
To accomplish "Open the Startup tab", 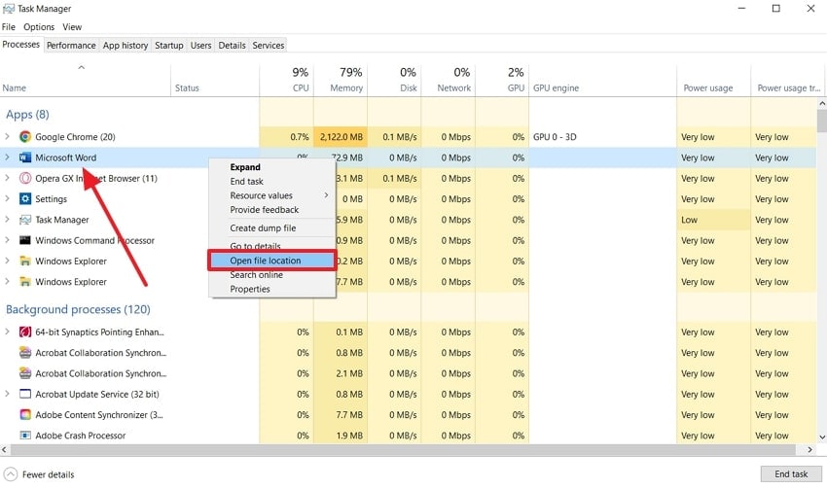I will click(x=168, y=45).
